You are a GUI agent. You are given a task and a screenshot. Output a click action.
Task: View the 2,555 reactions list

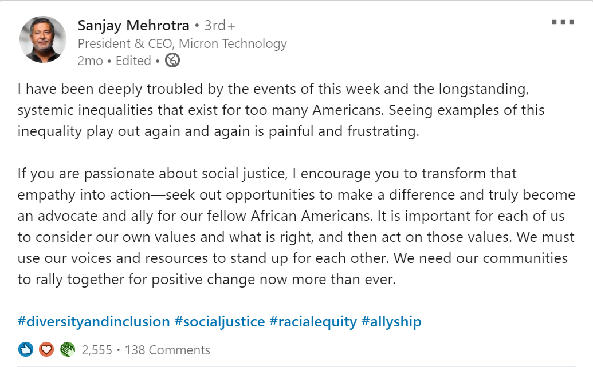click(97, 350)
